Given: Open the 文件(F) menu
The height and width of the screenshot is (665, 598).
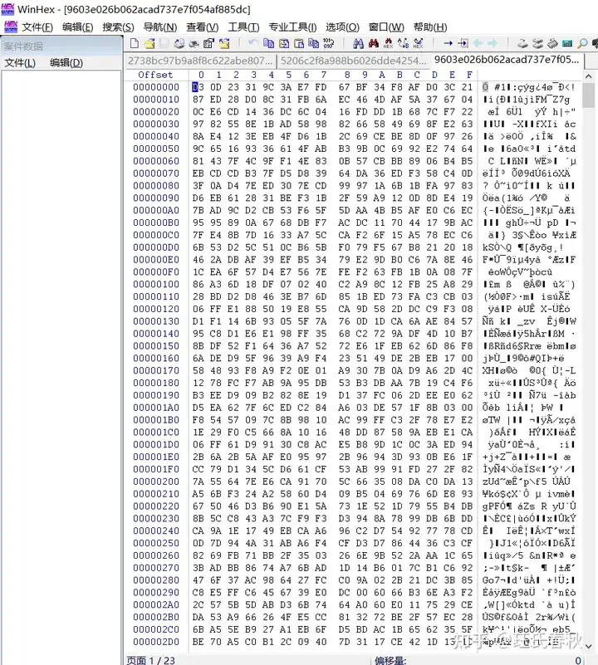Looking at the screenshot, I should pyautogui.click(x=37, y=27).
